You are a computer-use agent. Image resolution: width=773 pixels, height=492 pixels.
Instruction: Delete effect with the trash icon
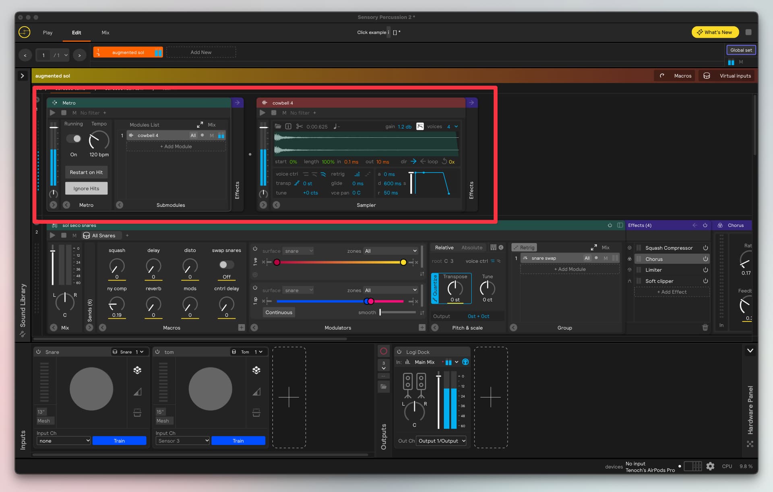coord(705,327)
